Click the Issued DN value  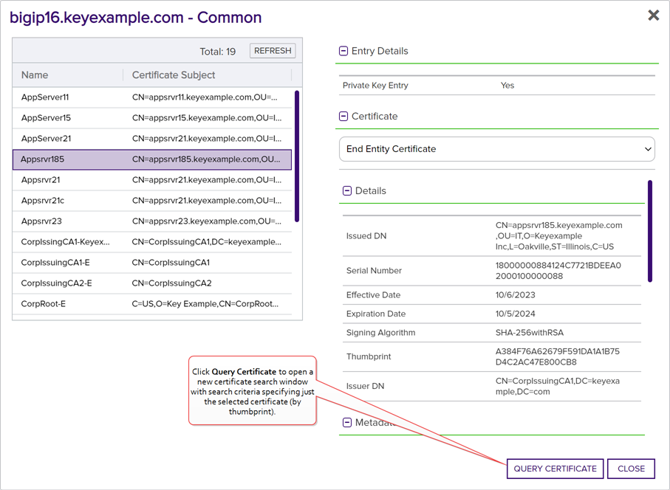coord(559,236)
